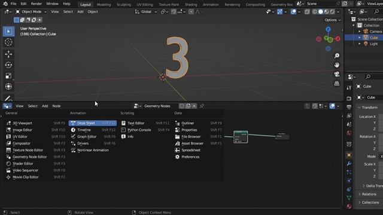Expand the Camera item in outliner

(359, 32)
